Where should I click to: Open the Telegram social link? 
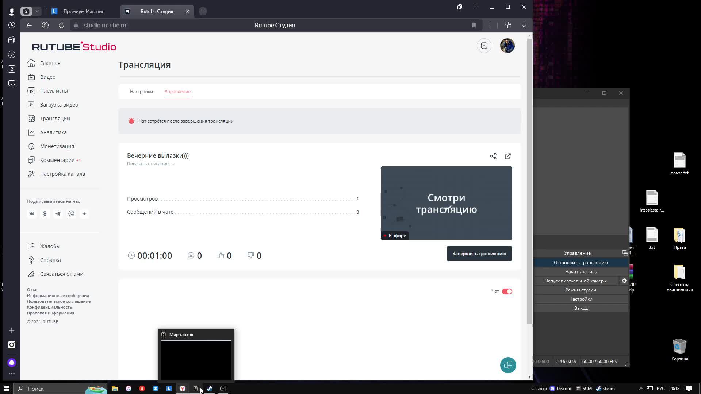[x=58, y=214]
